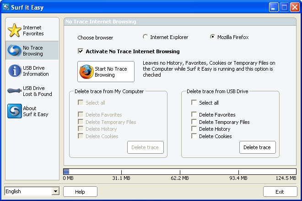Image resolution: width=302 pixels, height=201 pixels.
Task: Open the English language dropdown arrow
Action: pos(56,191)
